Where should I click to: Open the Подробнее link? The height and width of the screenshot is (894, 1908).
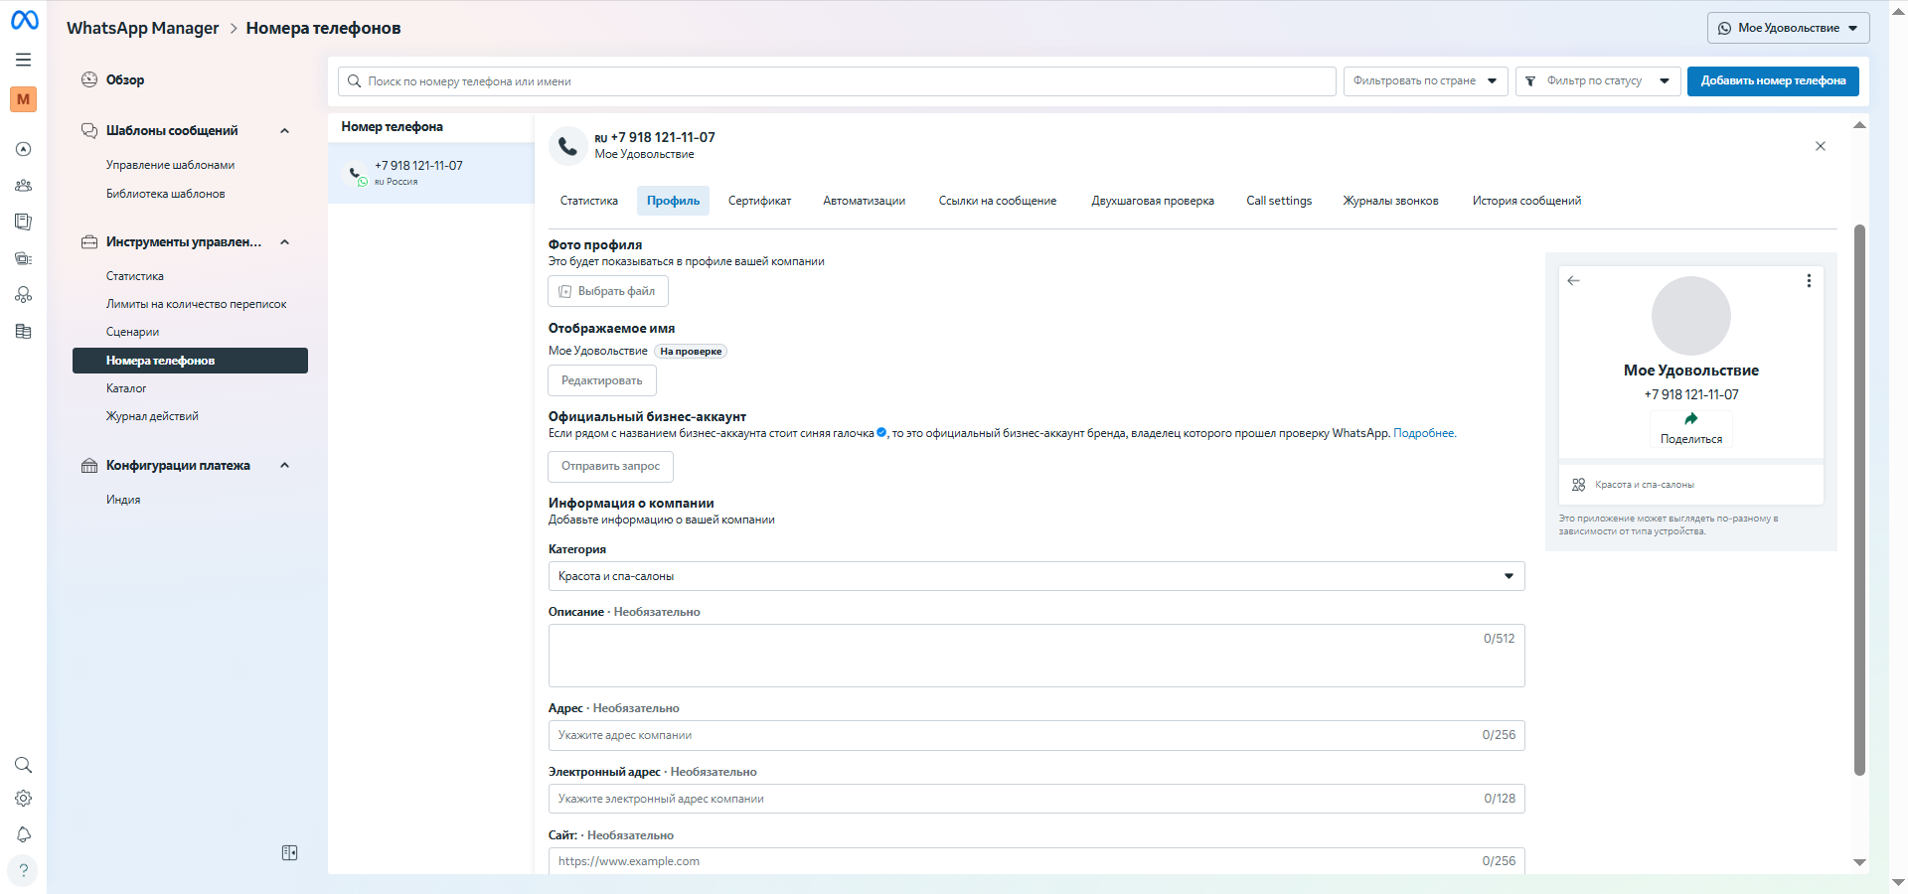pos(1423,433)
